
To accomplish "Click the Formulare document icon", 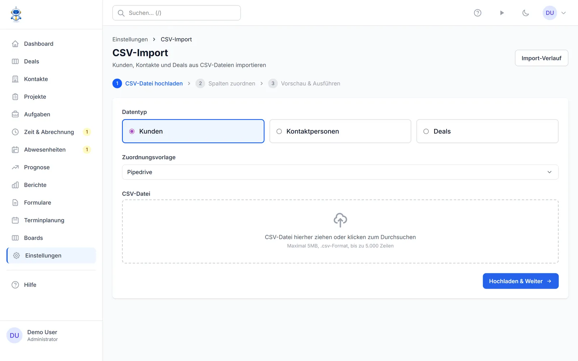I will tap(15, 203).
